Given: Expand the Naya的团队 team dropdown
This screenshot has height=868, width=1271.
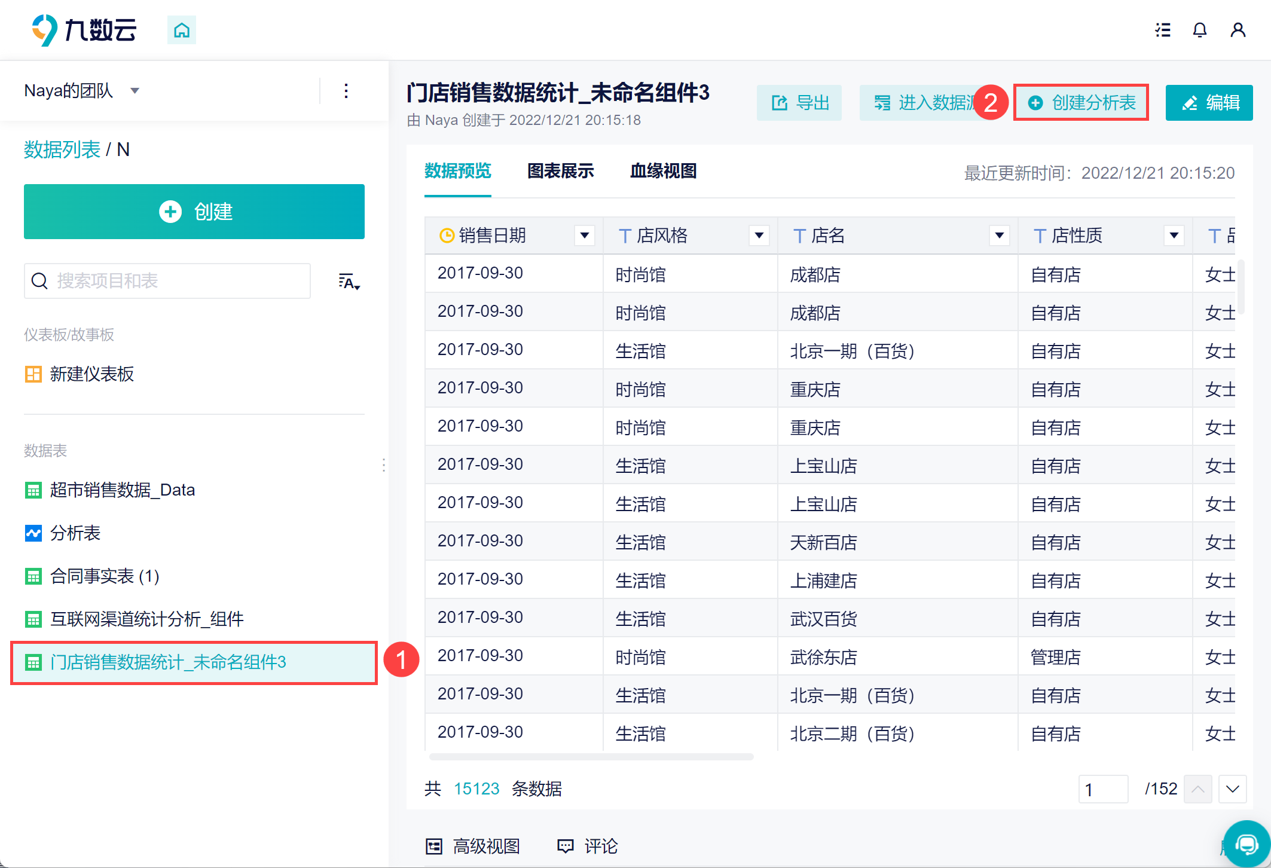Looking at the screenshot, I should pyautogui.click(x=135, y=91).
